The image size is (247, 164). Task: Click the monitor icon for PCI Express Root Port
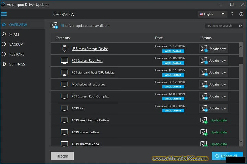[64, 61]
